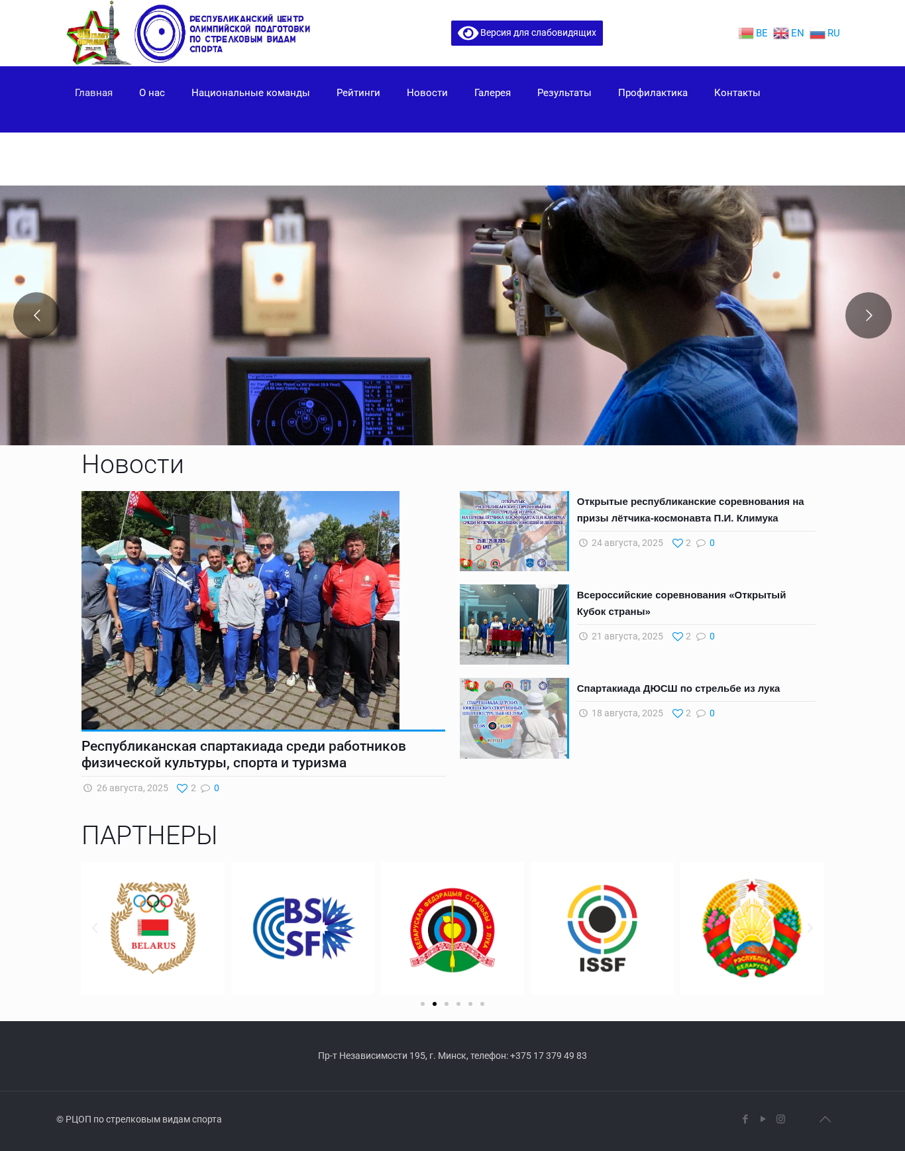Click the footer address and phone text
The image size is (905, 1151).
pos(452,1056)
